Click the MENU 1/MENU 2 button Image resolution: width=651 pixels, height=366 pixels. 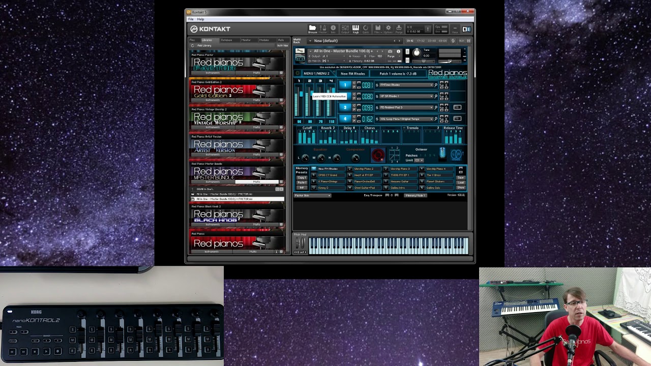[x=316, y=73]
